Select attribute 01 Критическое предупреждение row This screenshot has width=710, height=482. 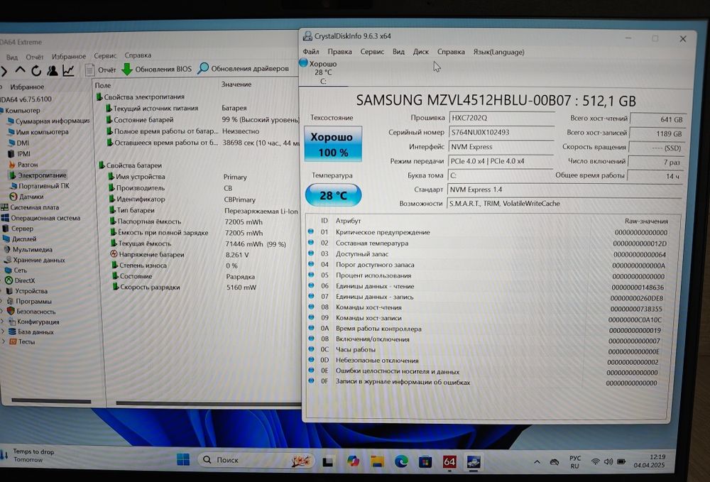[x=488, y=232]
